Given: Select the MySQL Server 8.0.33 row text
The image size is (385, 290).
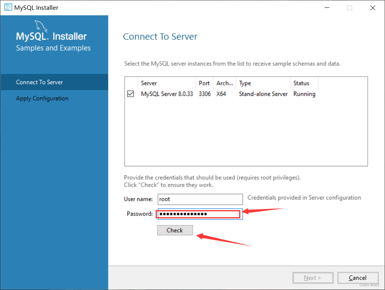Looking at the screenshot, I should click(x=167, y=94).
